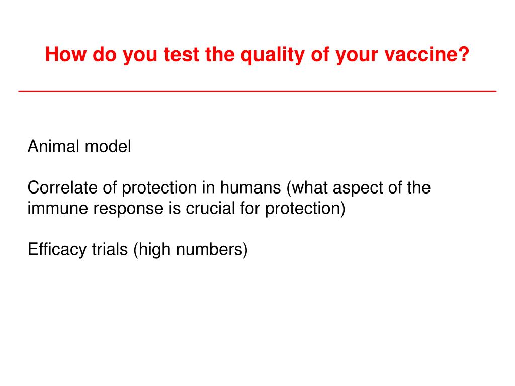Click the word "protection" after "Correlate of"
The width and height of the screenshot is (515, 386).
point(159,189)
